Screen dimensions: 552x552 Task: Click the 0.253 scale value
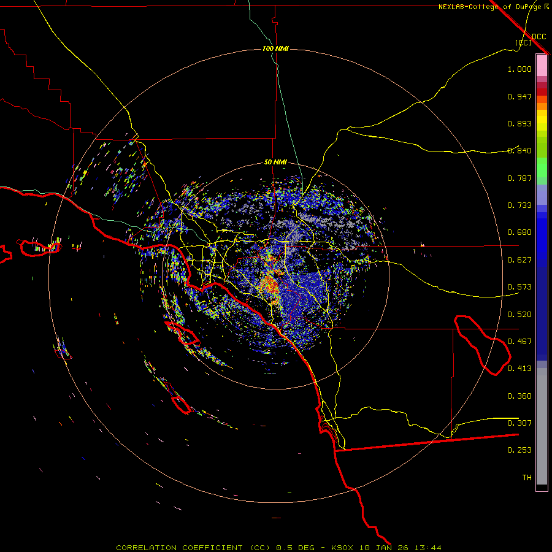(x=519, y=450)
